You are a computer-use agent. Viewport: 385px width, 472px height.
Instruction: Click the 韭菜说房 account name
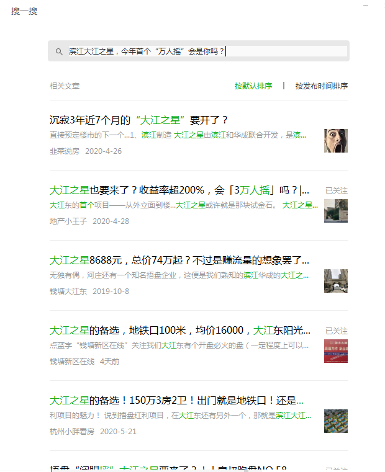65,151
